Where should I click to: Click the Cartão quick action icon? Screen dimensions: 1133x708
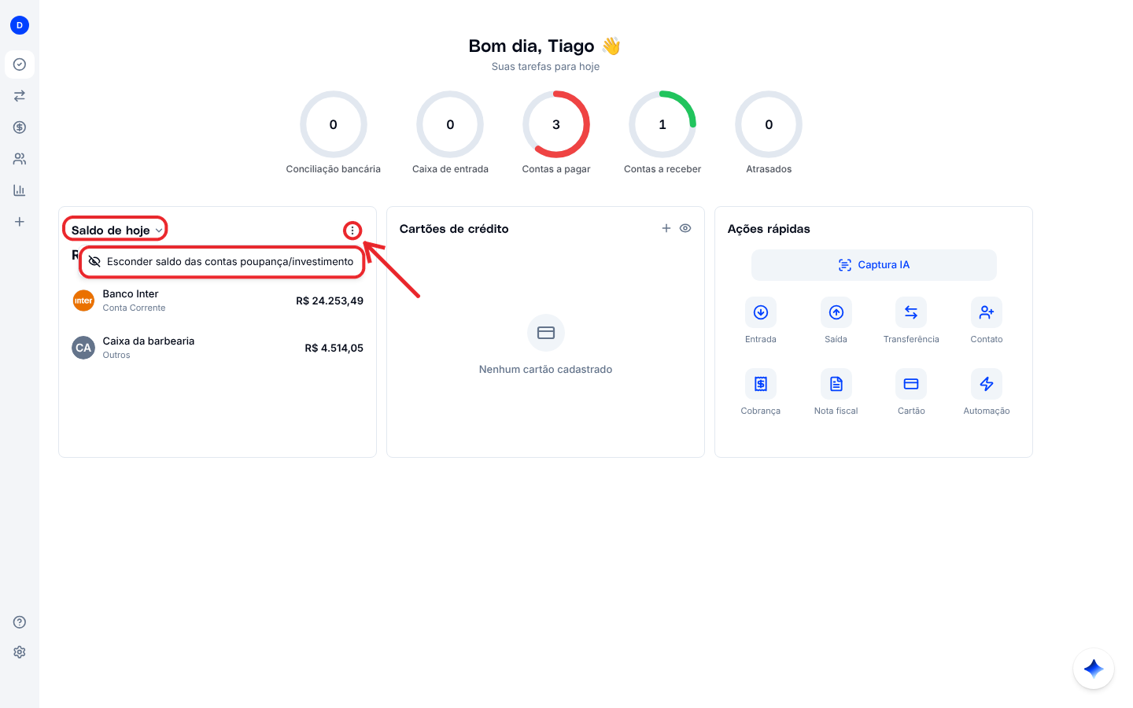(x=911, y=384)
